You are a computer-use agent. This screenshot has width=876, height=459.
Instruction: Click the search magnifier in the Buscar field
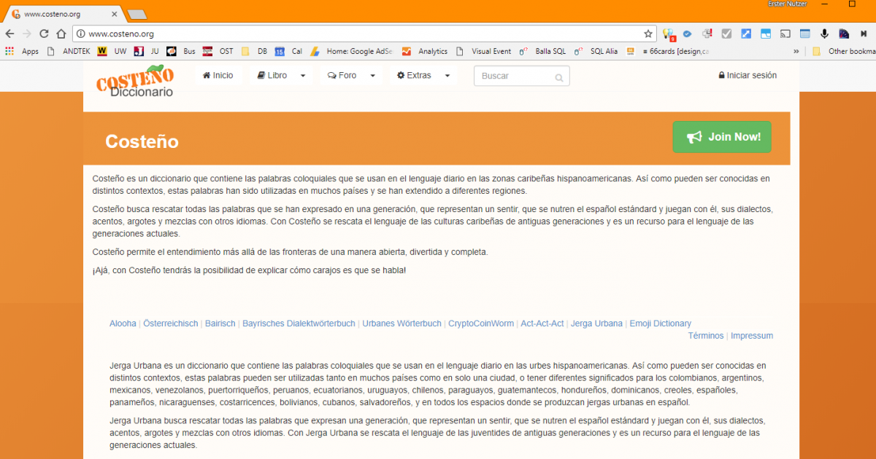click(x=559, y=76)
